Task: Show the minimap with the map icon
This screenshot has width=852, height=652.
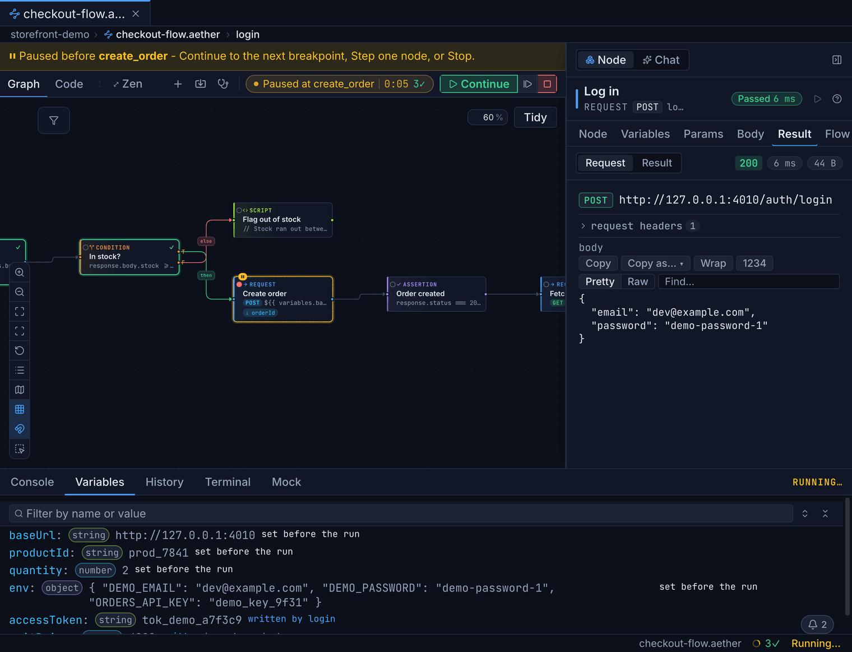Action: coord(20,390)
